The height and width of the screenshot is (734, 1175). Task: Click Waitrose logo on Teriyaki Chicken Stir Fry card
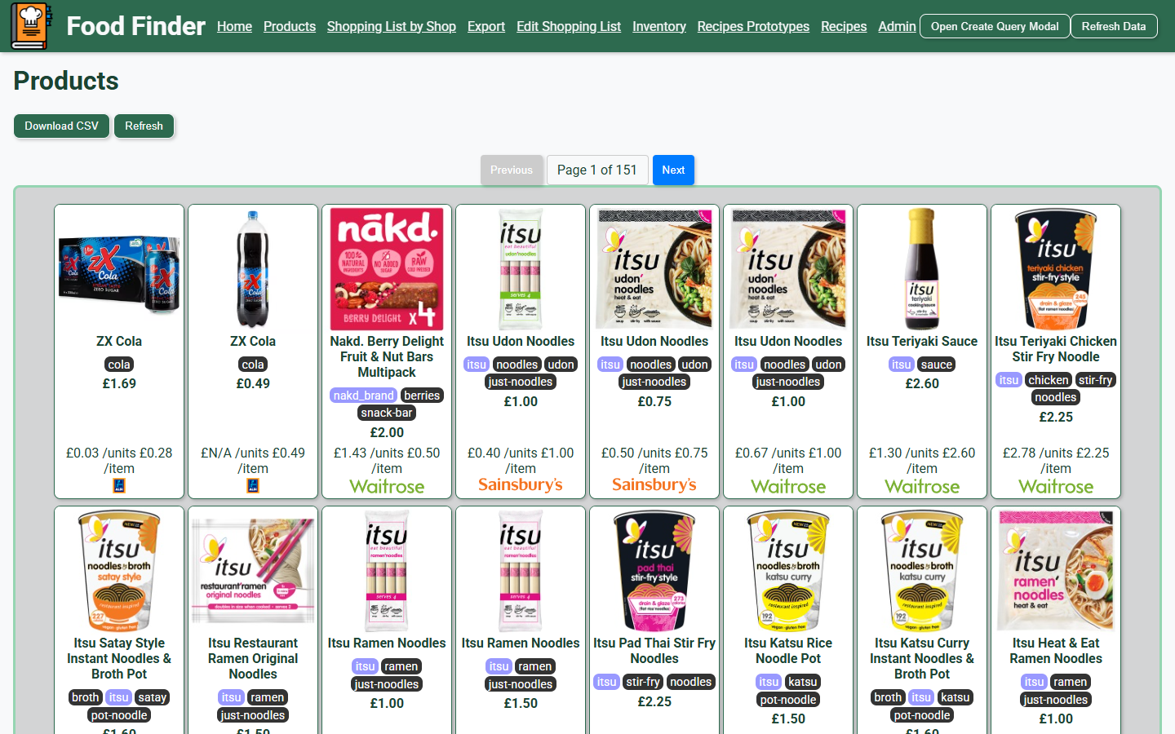pos(1056,487)
